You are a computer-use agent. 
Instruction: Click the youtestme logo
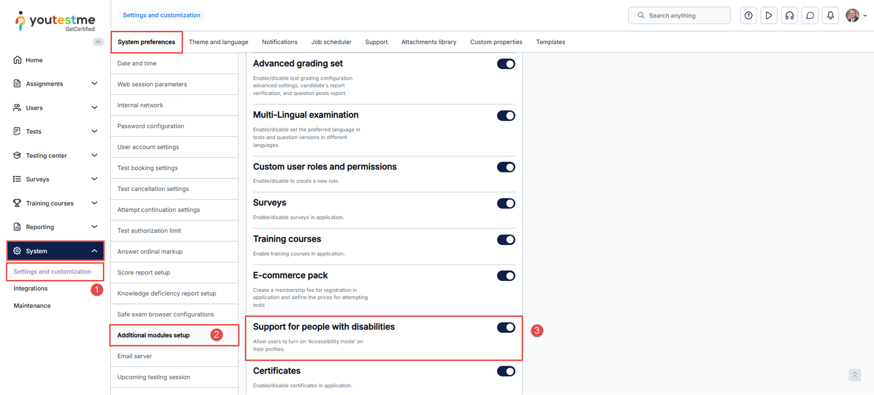click(x=55, y=21)
